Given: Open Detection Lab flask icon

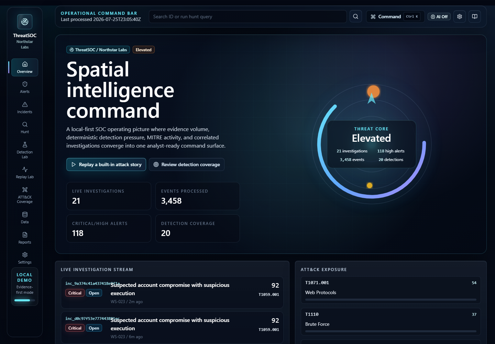Looking at the screenshot, I should click(25, 145).
